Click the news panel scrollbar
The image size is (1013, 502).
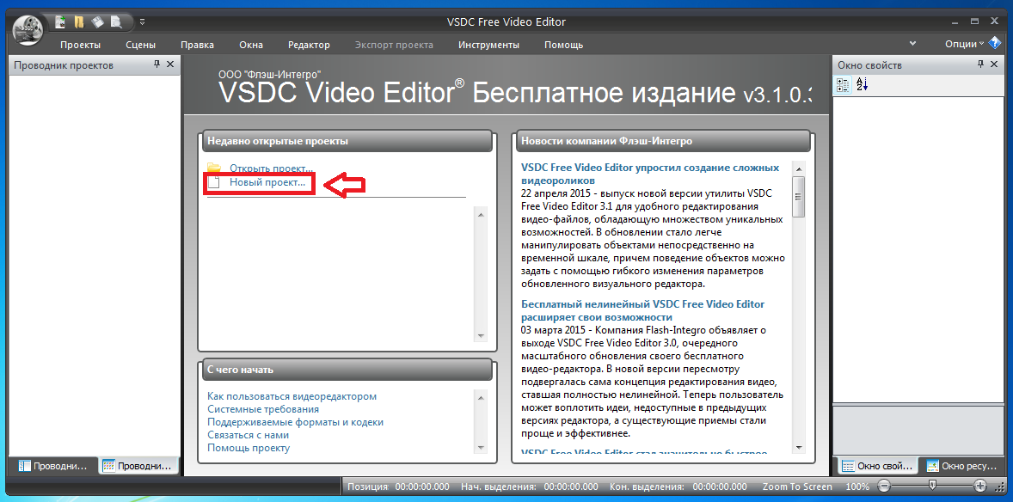(x=799, y=195)
